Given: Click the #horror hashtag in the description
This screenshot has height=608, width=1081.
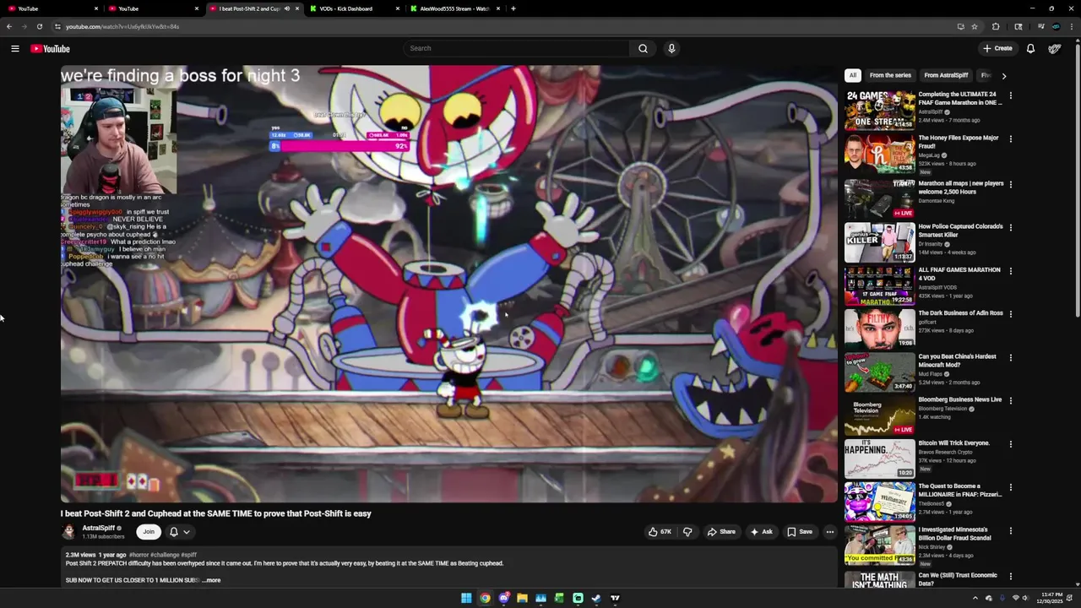Looking at the screenshot, I should pos(140,555).
